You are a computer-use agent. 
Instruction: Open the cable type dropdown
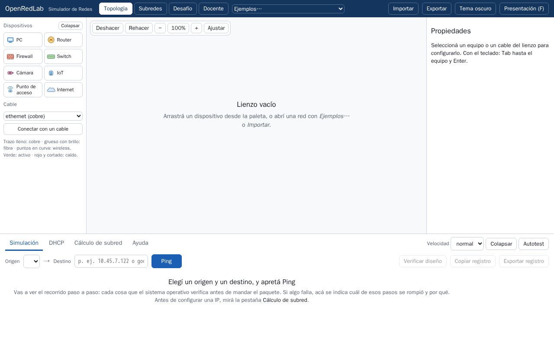click(43, 116)
